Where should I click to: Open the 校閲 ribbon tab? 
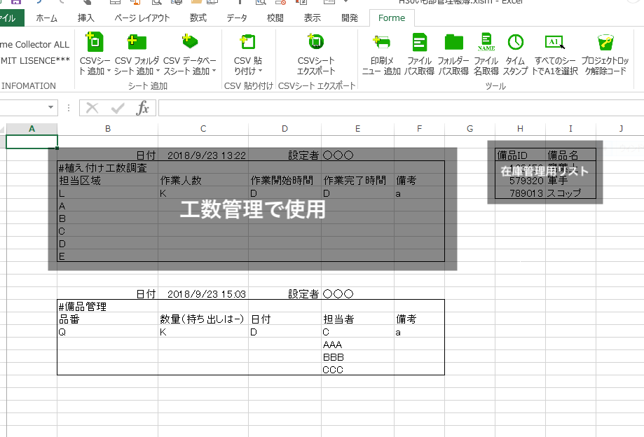click(x=275, y=18)
